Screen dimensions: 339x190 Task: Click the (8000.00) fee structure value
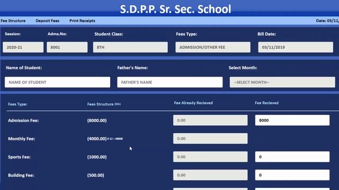point(97,120)
